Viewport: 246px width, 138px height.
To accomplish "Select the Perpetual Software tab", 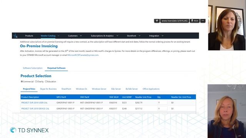I will click(57, 68).
